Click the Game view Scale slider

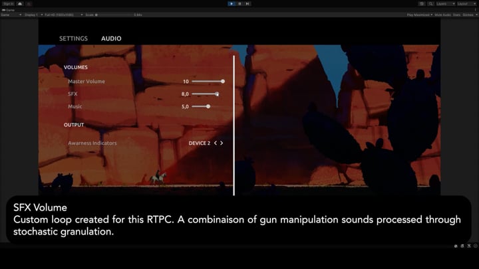pyautogui.click(x=114, y=15)
